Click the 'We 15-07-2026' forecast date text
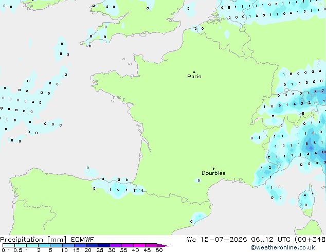 (x=217, y=240)
